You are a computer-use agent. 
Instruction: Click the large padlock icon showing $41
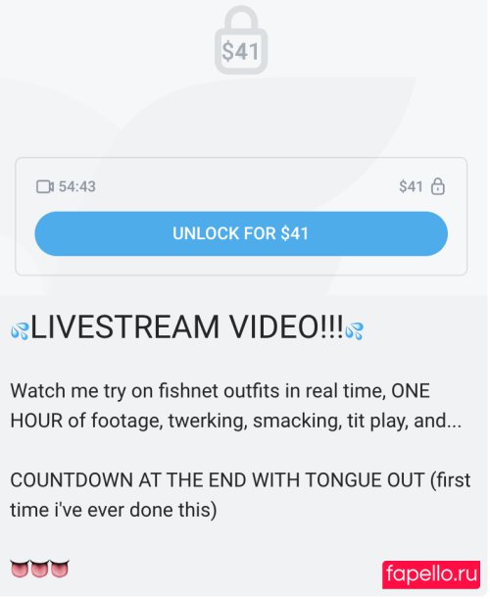[241, 39]
